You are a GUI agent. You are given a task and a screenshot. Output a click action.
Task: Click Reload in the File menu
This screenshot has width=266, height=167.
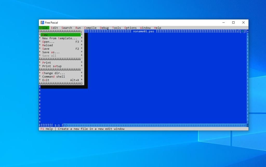click(61, 45)
